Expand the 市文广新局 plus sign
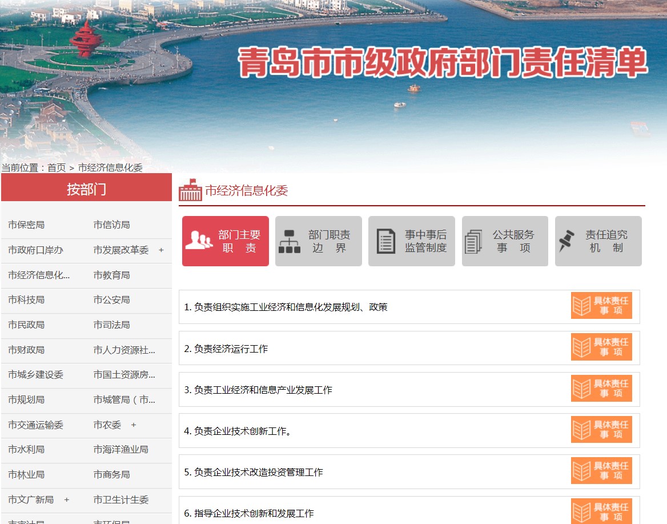This screenshot has width=667, height=524. pyautogui.click(x=67, y=500)
